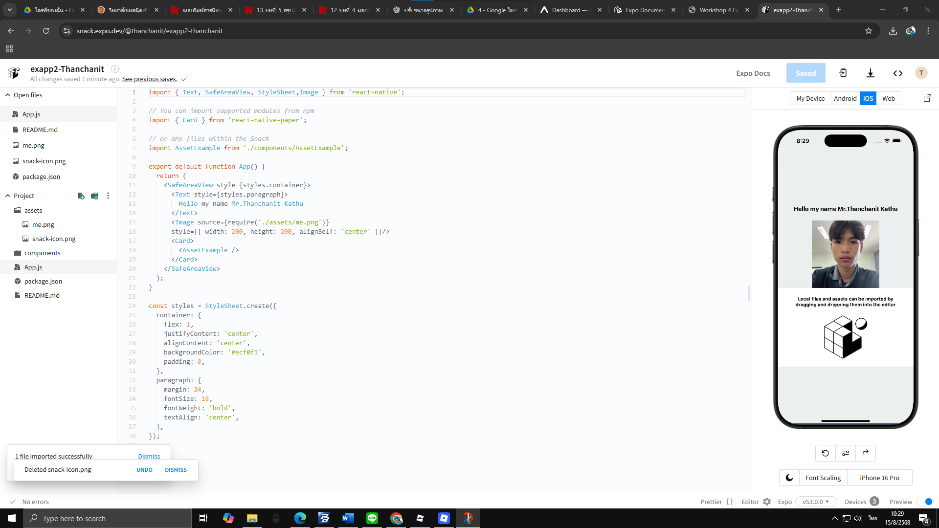Select the My Device tab

810,98
